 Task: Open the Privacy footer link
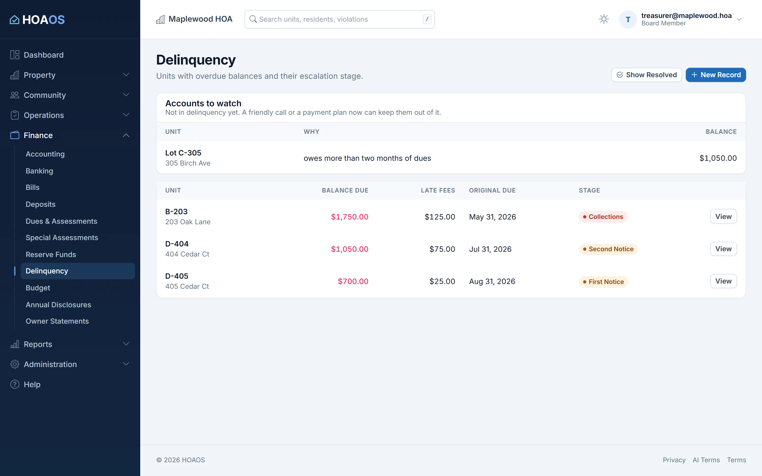click(x=674, y=460)
